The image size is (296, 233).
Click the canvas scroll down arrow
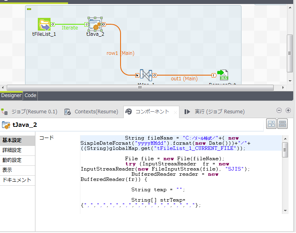(x=290, y=81)
